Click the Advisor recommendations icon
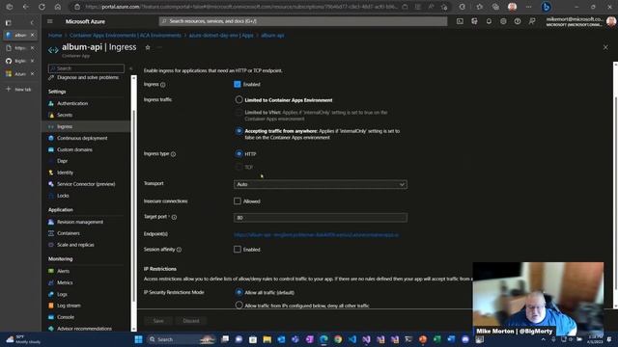618x347 pixels. coord(51,329)
